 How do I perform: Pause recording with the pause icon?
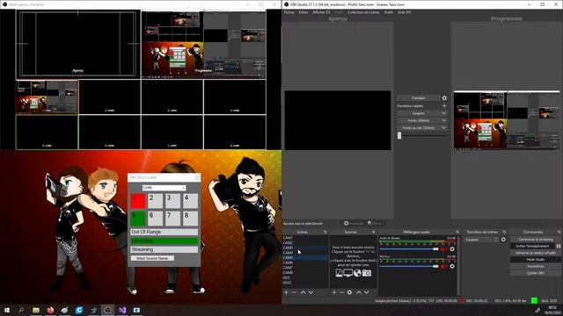pyautogui.click(x=559, y=246)
